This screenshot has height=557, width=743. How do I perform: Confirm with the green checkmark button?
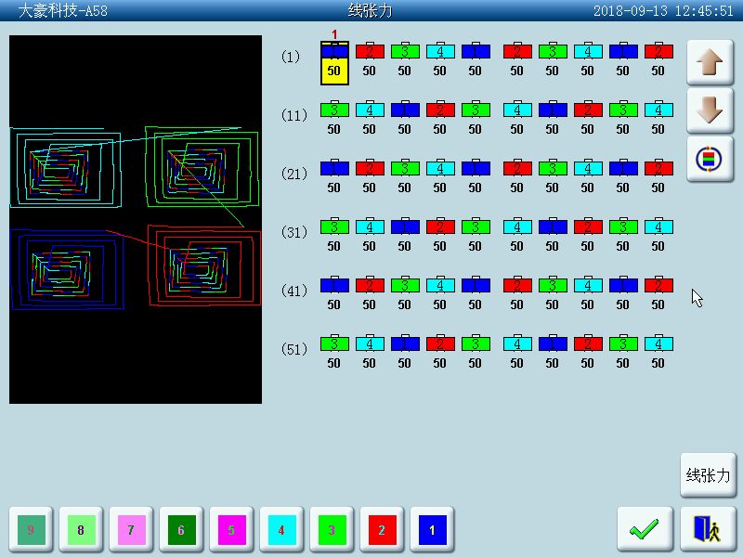[644, 529]
